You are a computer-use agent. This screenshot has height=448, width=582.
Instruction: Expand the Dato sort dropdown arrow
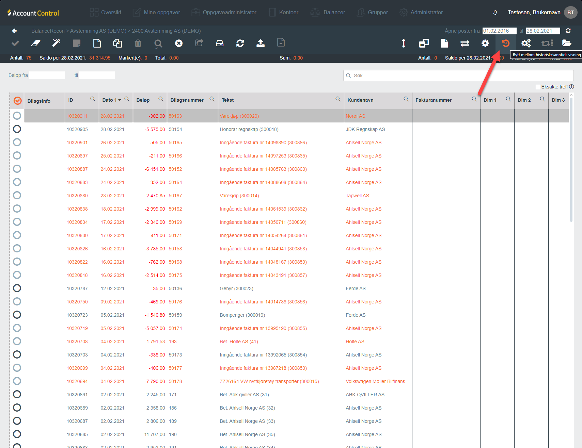click(120, 100)
